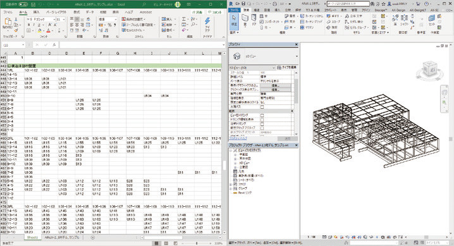Open the Excel Name Box dropdown
This screenshot has height=246, width=454.
tap(23, 45)
